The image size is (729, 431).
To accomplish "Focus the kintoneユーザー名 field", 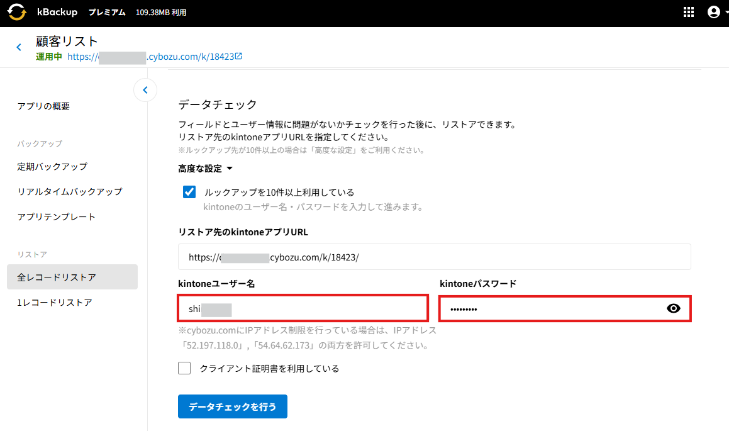I will [303, 308].
